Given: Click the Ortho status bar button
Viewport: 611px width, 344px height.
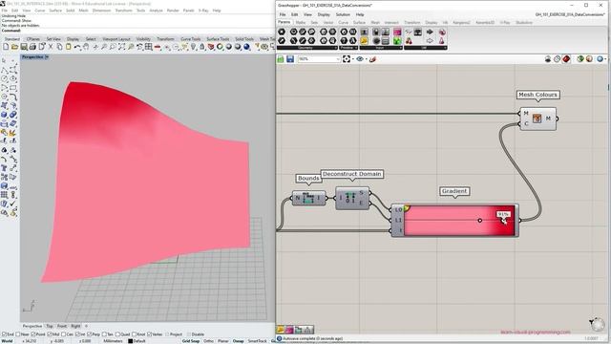Looking at the screenshot, I should pyautogui.click(x=208, y=341).
